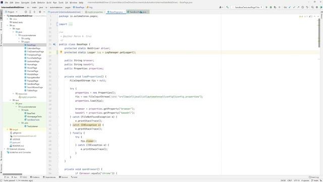Image resolution: width=323 pixels, height=182 pixels.
Task: Expand the target folder in the tree
Action: (x=8, y=129)
